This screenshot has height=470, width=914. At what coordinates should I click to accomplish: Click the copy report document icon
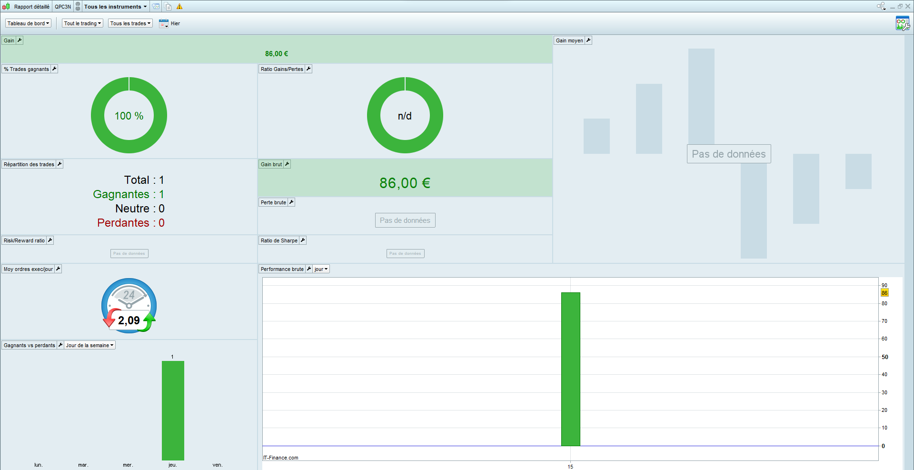pos(168,7)
